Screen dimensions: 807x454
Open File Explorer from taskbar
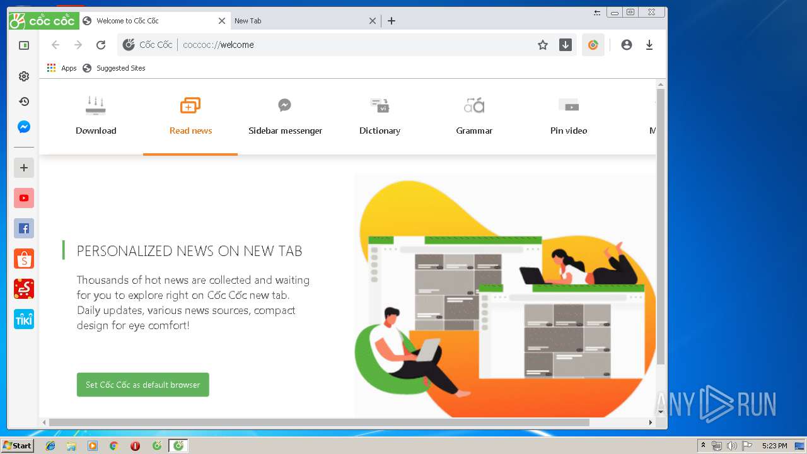pos(71,446)
